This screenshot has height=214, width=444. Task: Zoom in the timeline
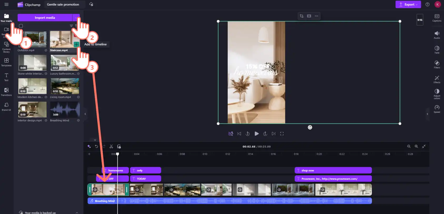coord(416,146)
